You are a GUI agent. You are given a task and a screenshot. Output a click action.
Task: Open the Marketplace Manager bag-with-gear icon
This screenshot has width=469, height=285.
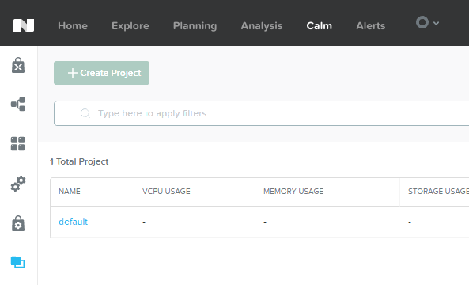click(x=18, y=223)
